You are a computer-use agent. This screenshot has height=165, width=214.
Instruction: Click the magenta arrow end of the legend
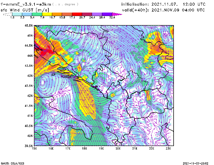coord(117,14)
